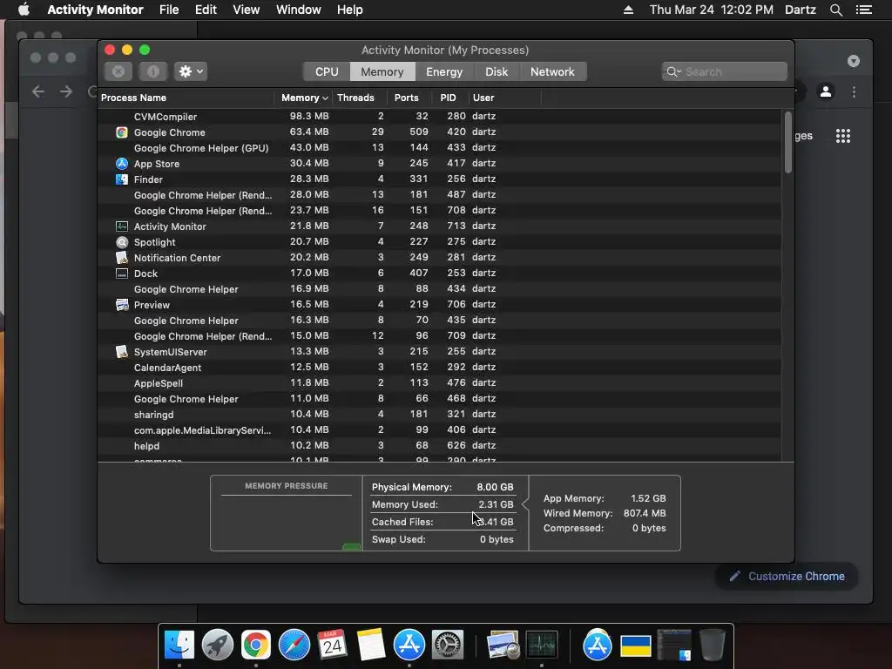Open the Disk tab
This screenshot has width=892, height=669.
coord(497,71)
